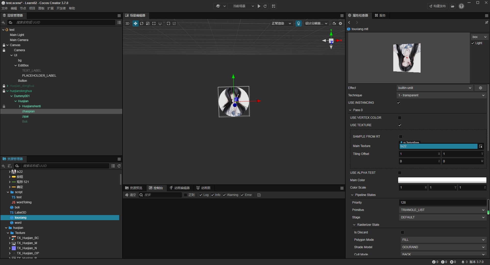The image size is (490, 265).
Task: Select the rect transform tool
Action: click(154, 23)
